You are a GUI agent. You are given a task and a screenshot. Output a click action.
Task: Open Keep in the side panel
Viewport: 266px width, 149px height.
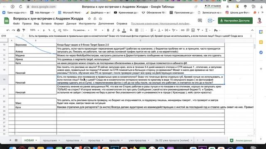click(x=261, y=42)
